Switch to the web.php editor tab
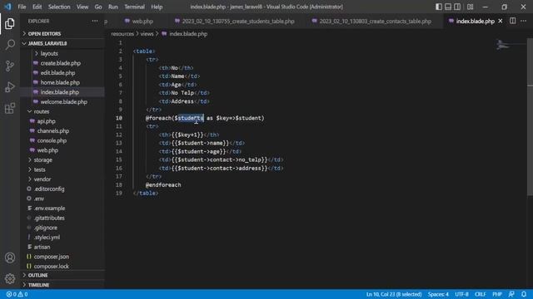The width and height of the screenshot is (533, 299). point(139,21)
